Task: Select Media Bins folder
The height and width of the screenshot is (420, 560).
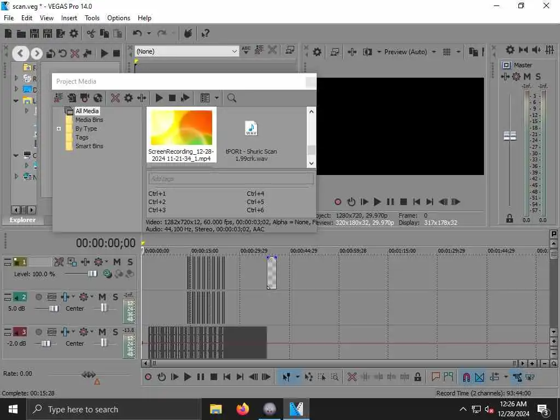Action: [89, 120]
